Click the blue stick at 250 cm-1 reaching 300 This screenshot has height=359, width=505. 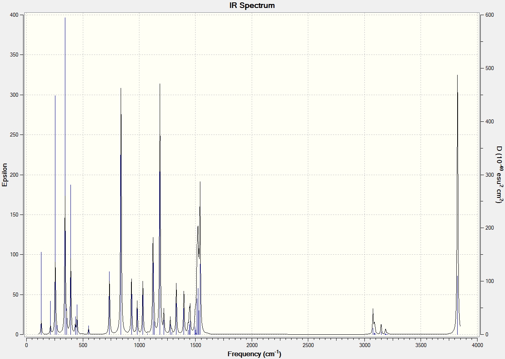pos(55,96)
